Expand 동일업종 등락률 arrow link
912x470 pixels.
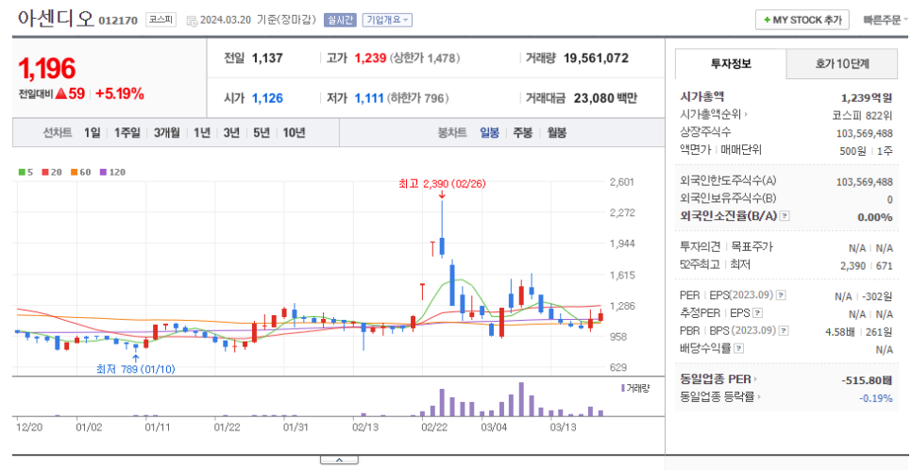tap(760, 397)
